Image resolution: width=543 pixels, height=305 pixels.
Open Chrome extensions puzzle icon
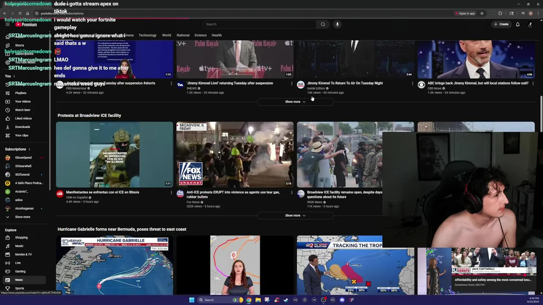[500, 13]
